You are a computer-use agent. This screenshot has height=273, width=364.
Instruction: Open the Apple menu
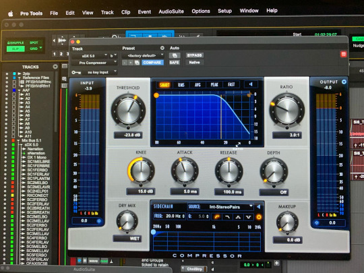click(x=11, y=14)
